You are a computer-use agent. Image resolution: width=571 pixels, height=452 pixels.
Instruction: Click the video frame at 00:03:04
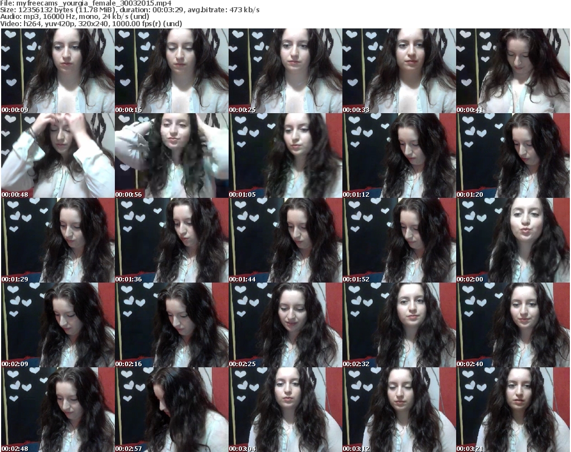tap(285, 410)
